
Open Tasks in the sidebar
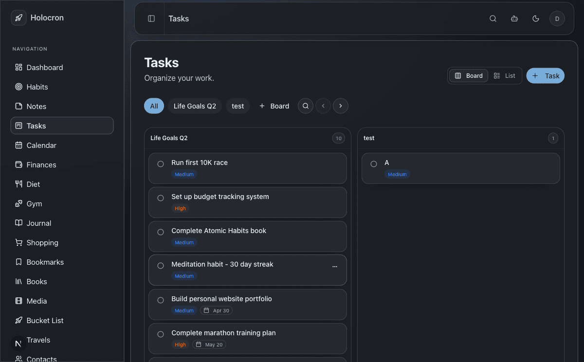62,126
